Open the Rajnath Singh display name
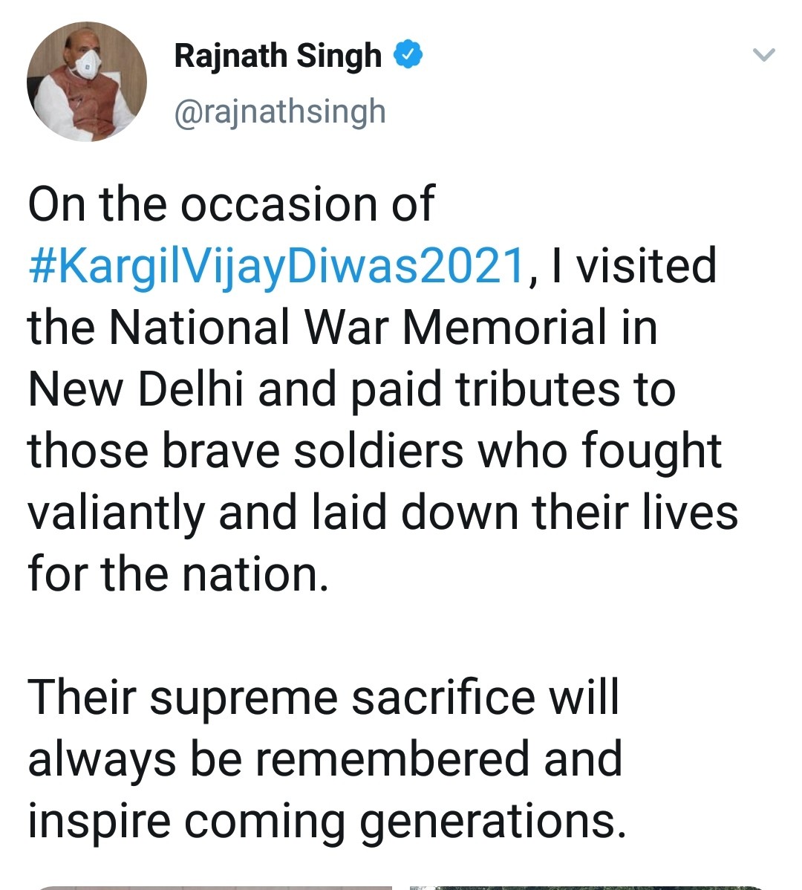Viewport: 802px width, 890px height. point(278,56)
